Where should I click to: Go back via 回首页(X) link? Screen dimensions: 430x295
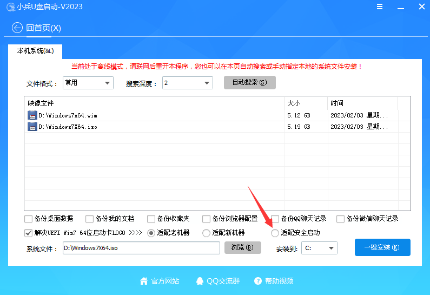point(43,28)
